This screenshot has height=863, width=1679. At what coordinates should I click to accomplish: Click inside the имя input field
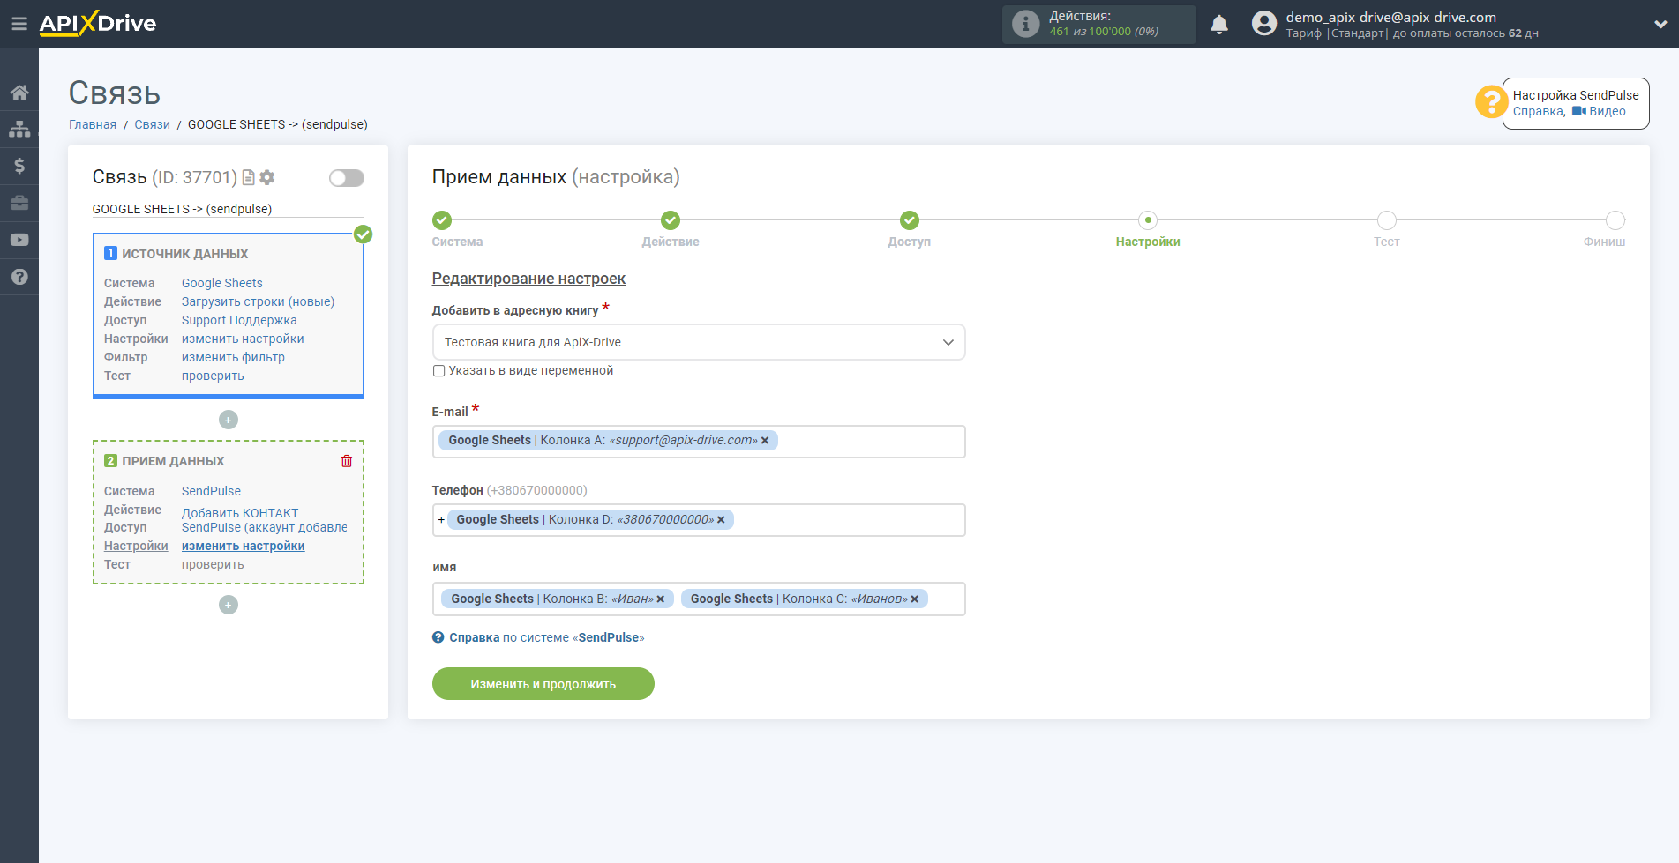coord(699,599)
